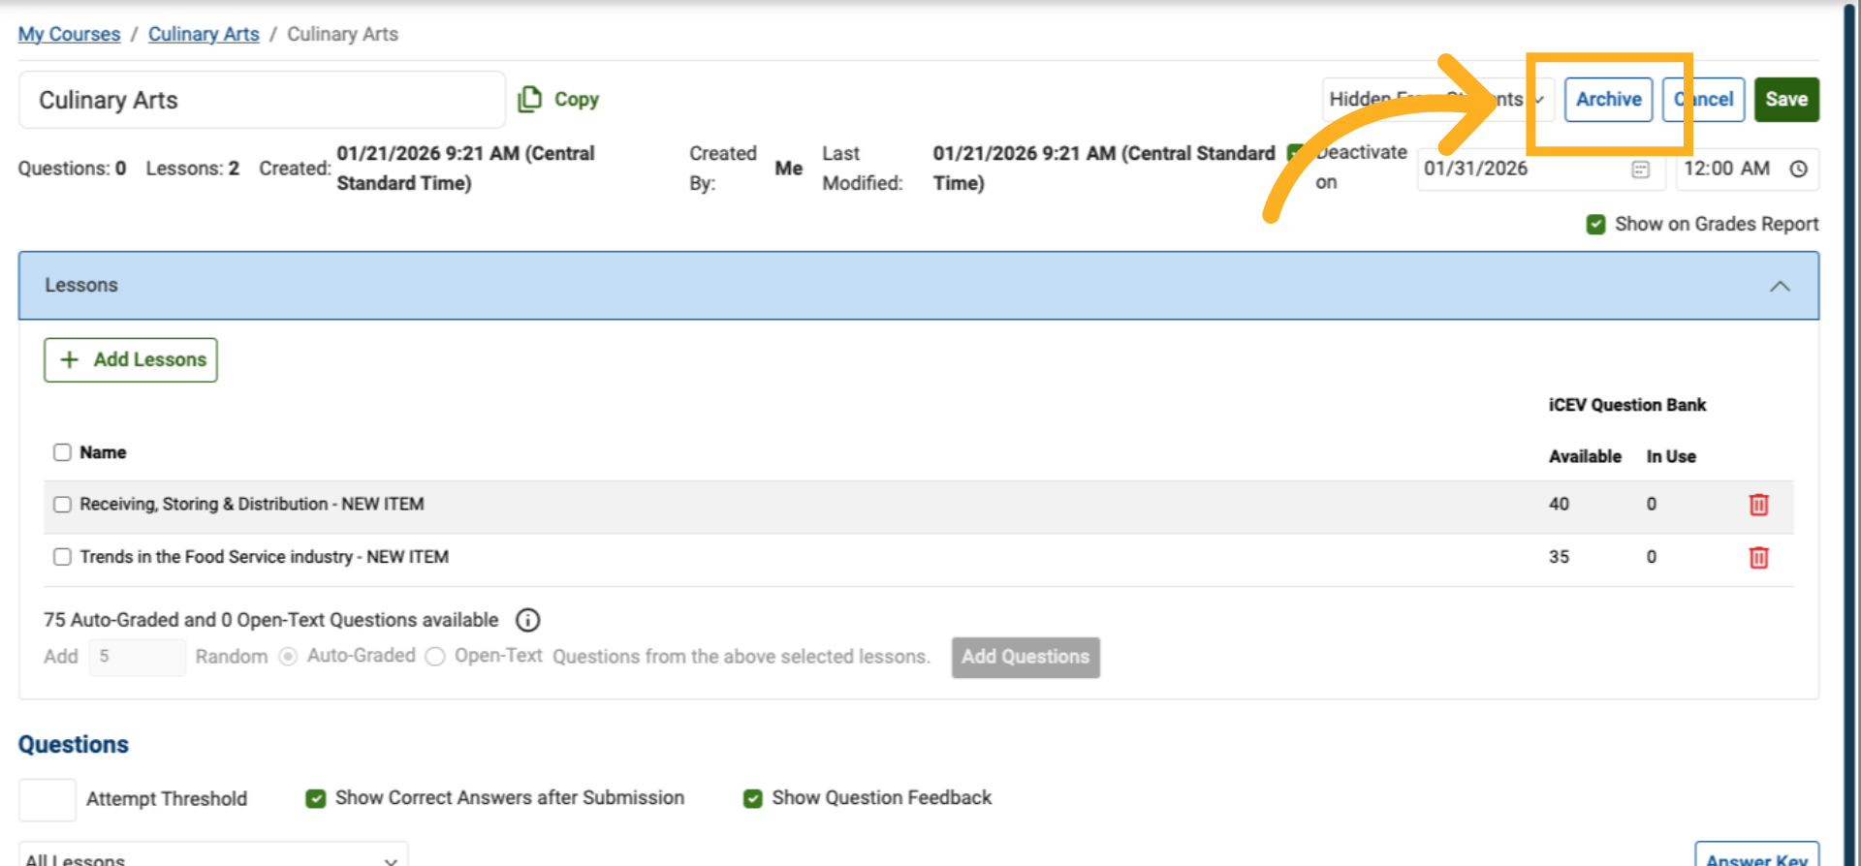Select the Open-Text radio button
The height and width of the screenshot is (866, 1861).
pos(435,657)
